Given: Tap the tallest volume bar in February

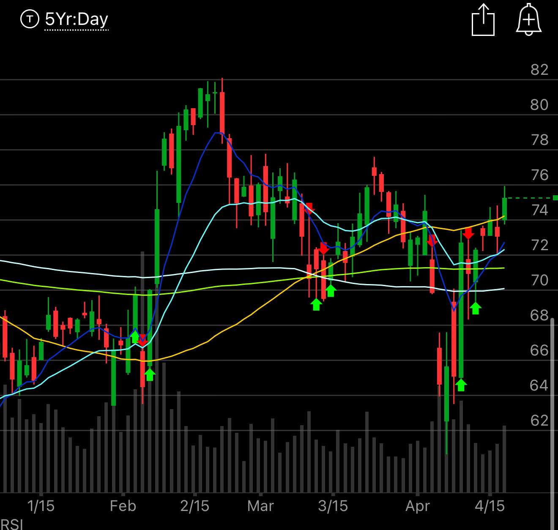Looking at the screenshot, I should click(142, 372).
